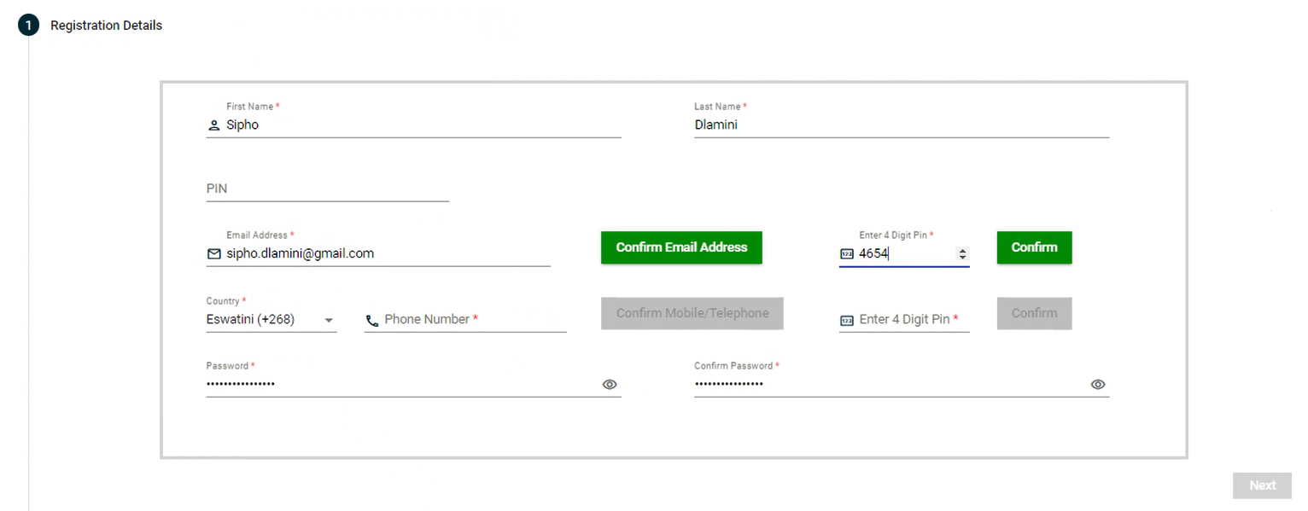Click the step 1 circle indicator
The image size is (1308, 511).
tap(28, 26)
